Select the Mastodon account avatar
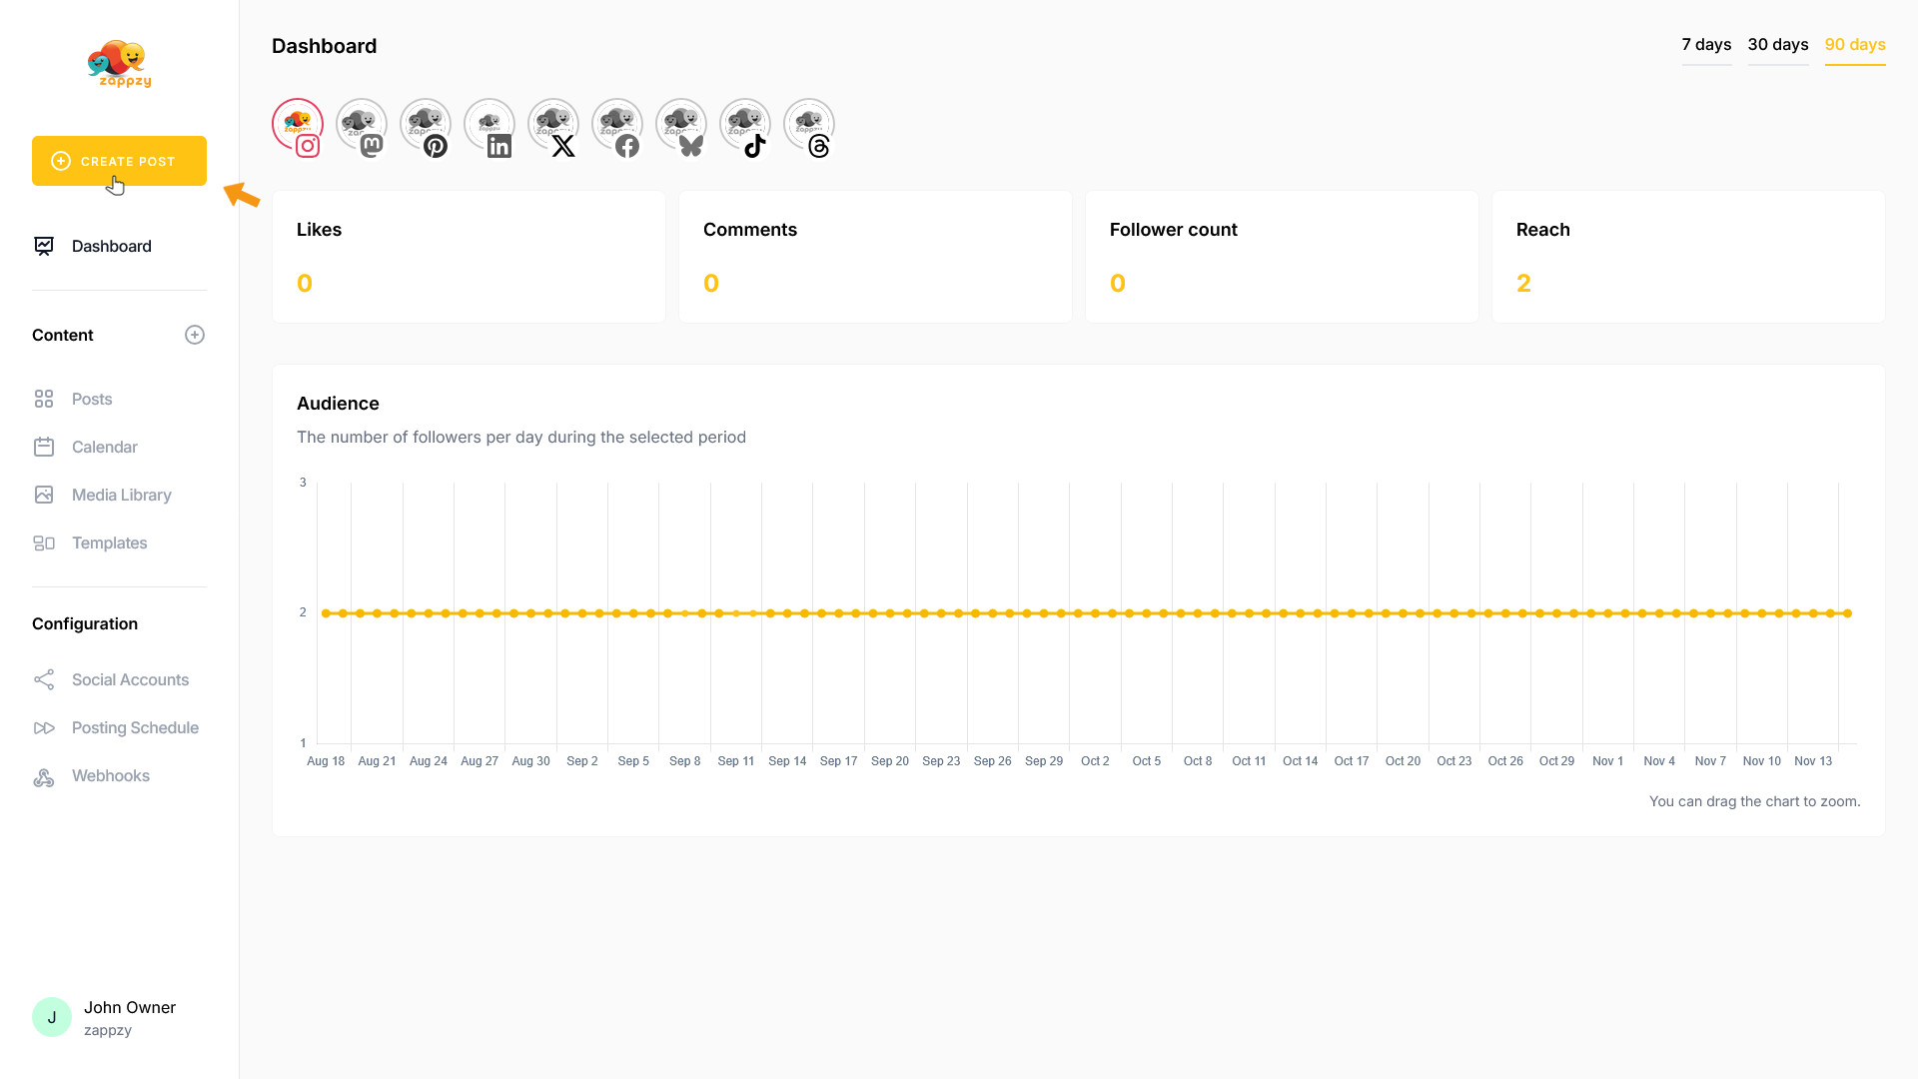Viewport: 1918px width, 1079px height. coord(362,125)
